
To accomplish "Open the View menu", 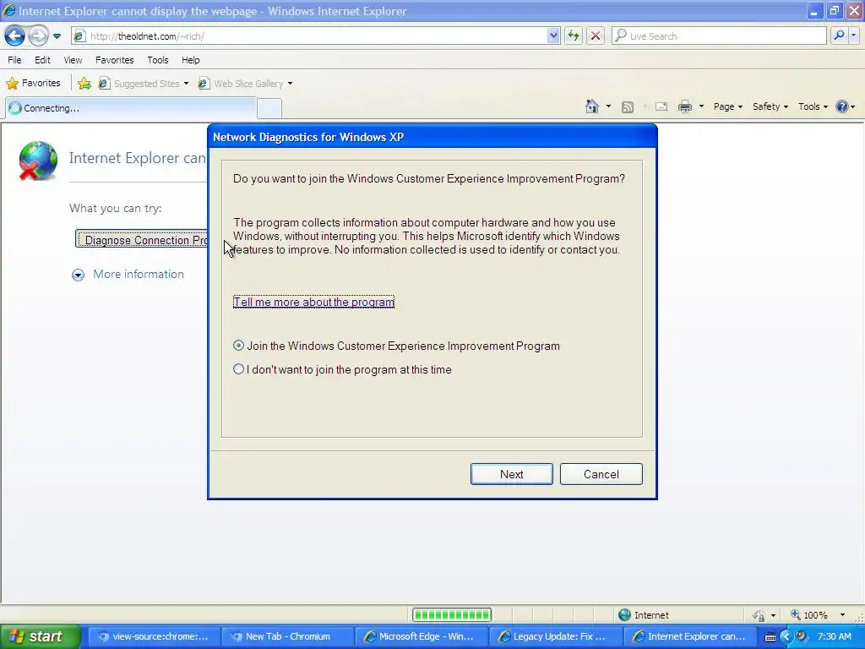I will pyautogui.click(x=73, y=60).
